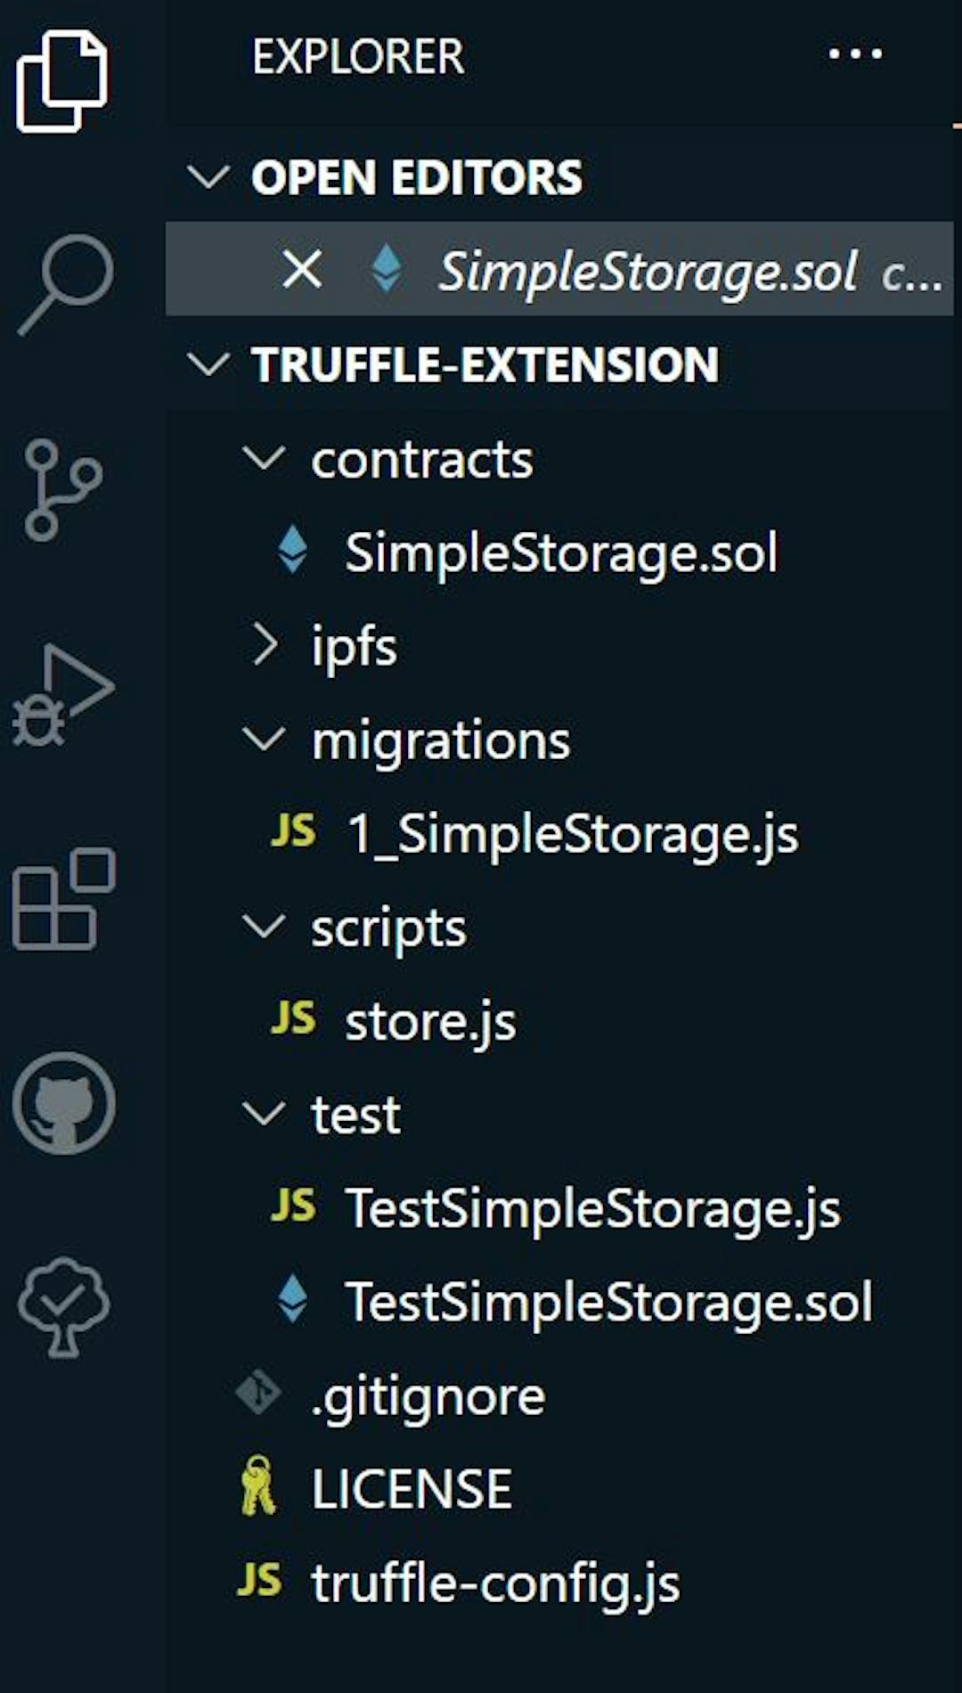Collapse the Open Editors section
The height and width of the screenshot is (1693, 962).
[x=209, y=178]
